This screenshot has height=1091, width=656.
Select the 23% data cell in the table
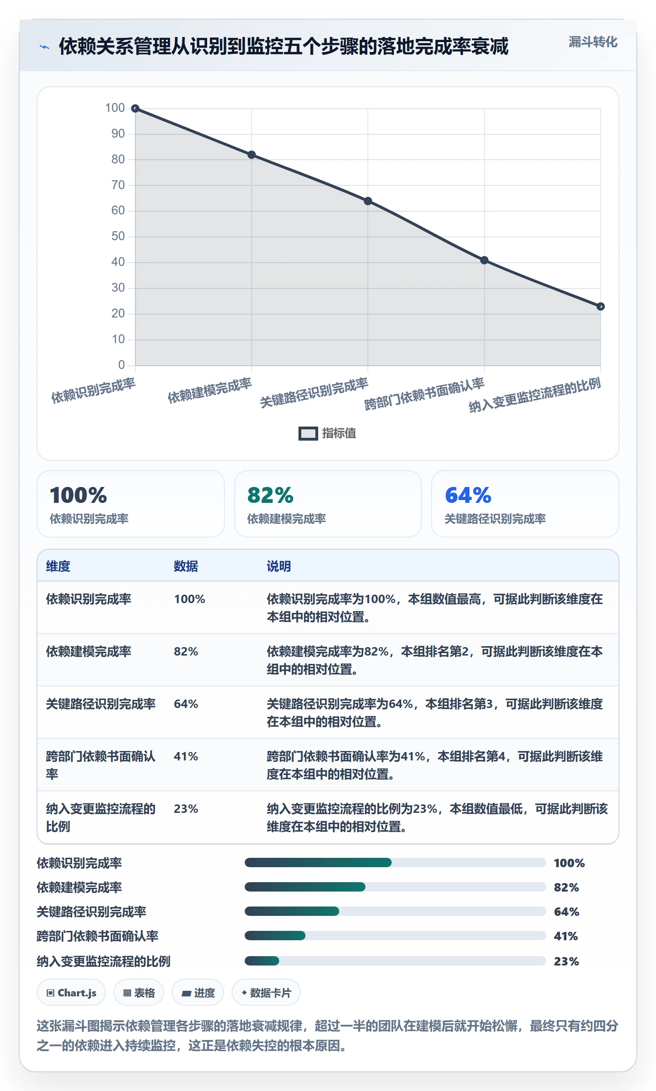pyautogui.click(x=186, y=809)
